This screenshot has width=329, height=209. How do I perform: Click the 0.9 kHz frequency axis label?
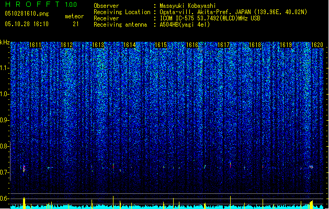[4, 120]
